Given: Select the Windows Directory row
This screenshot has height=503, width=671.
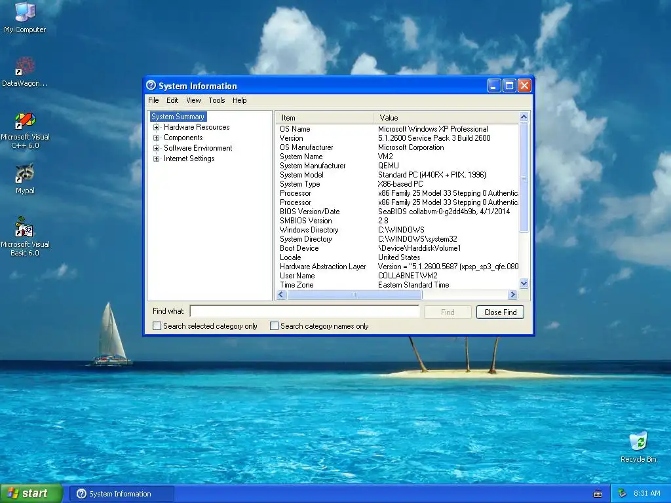Looking at the screenshot, I should [x=397, y=230].
